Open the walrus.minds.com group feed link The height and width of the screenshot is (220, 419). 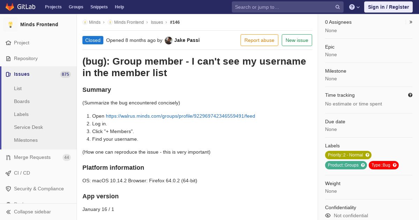181,116
